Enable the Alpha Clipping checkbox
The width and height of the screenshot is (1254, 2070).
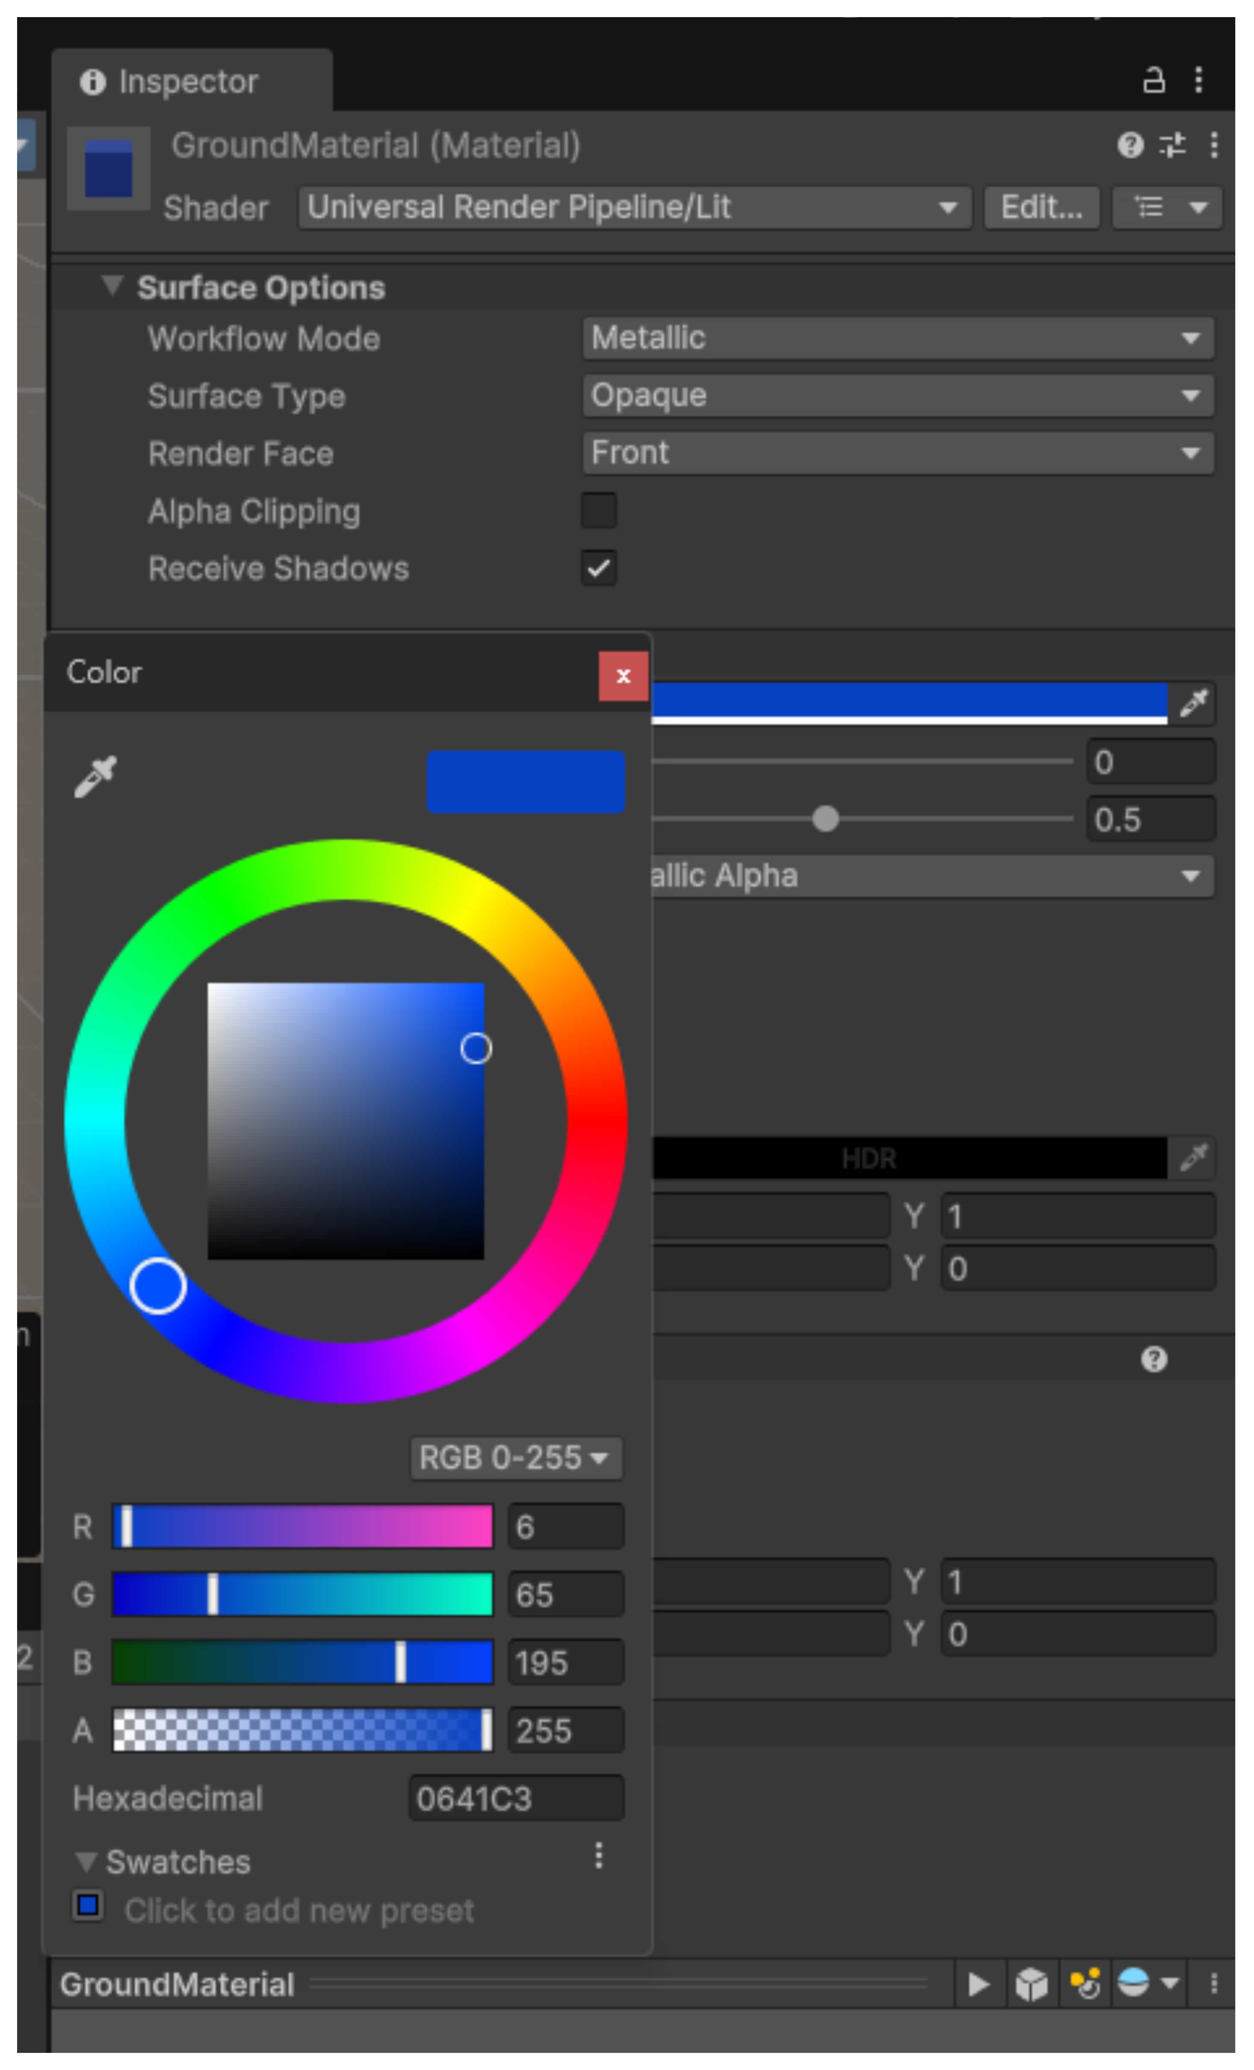(598, 511)
